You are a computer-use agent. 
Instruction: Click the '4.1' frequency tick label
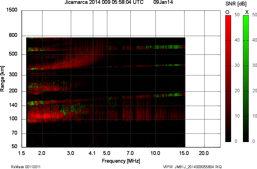coord(92,153)
